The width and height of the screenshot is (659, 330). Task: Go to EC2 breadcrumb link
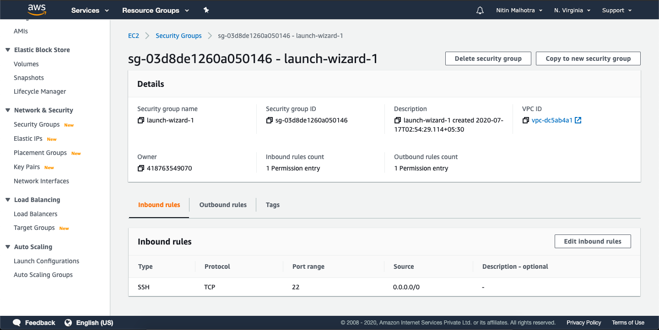pyautogui.click(x=134, y=36)
